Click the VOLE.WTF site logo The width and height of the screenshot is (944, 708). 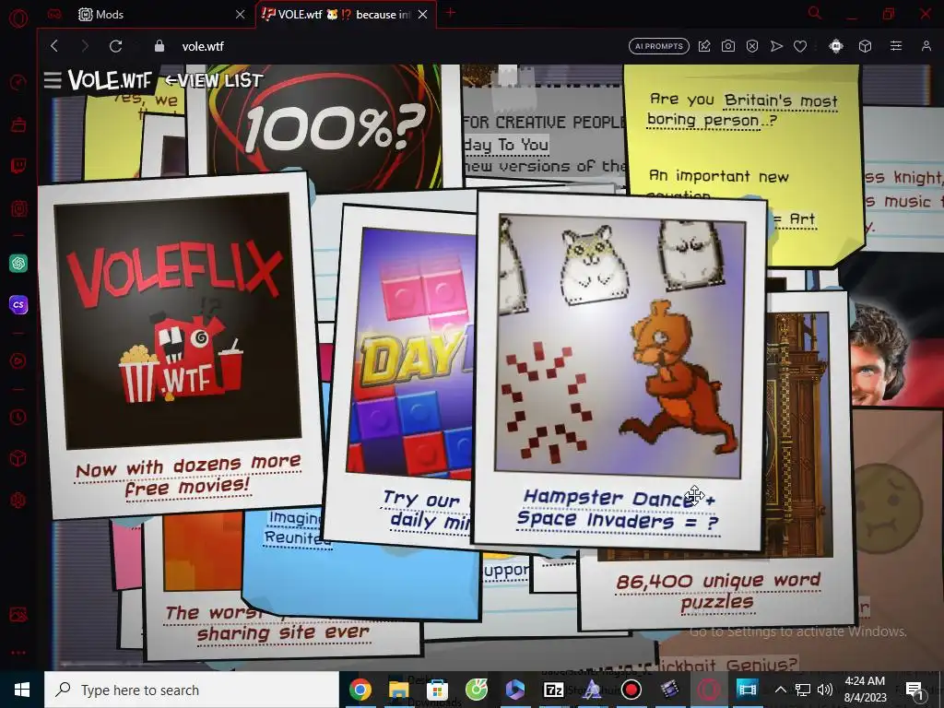110,80
